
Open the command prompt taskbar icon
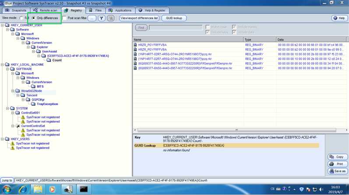tap(84, 190)
